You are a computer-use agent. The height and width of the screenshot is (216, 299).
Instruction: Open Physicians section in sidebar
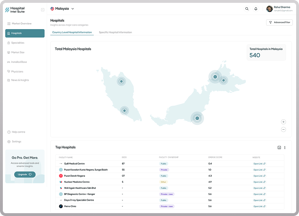pyautogui.click(x=17, y=72)
